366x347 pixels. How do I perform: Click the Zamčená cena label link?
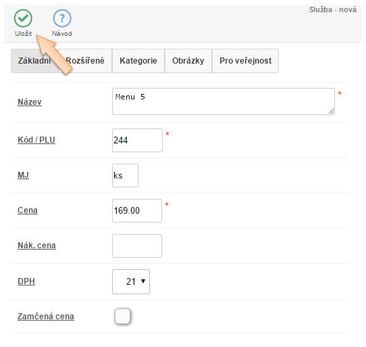coord(46,316)
